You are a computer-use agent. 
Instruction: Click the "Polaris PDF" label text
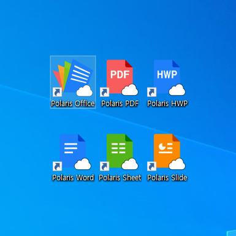click(x=120, y=104)
